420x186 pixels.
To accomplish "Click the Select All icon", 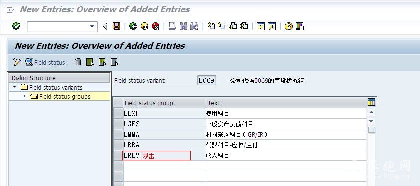I will [90, 62].
